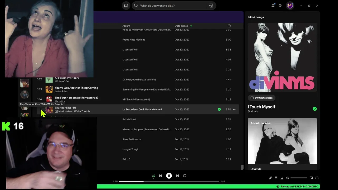Skip to next track
338x190 pixels.
click(x=177, y=176)
